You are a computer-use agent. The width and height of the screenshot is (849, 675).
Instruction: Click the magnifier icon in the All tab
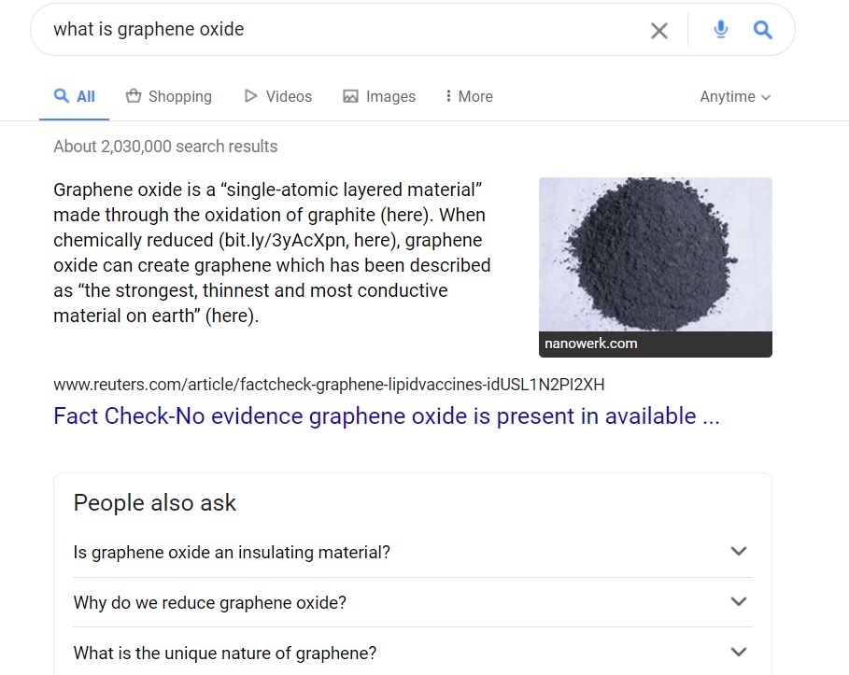pos(62,96)
